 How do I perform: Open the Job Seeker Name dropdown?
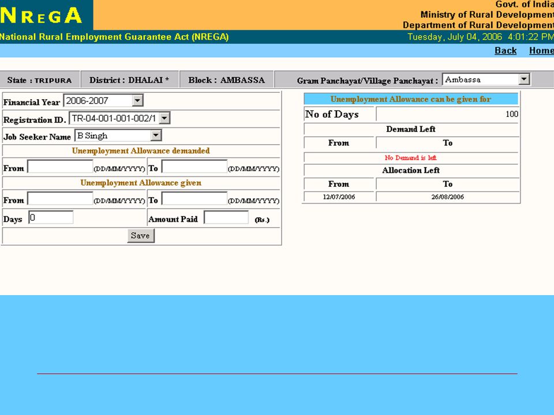click(118, 135)
